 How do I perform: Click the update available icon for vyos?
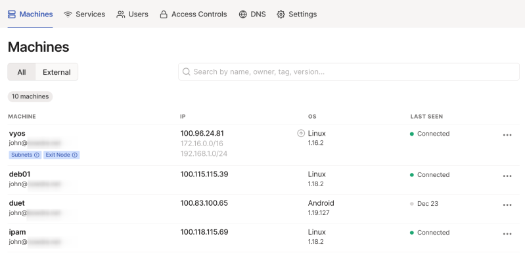coord(301,134)
